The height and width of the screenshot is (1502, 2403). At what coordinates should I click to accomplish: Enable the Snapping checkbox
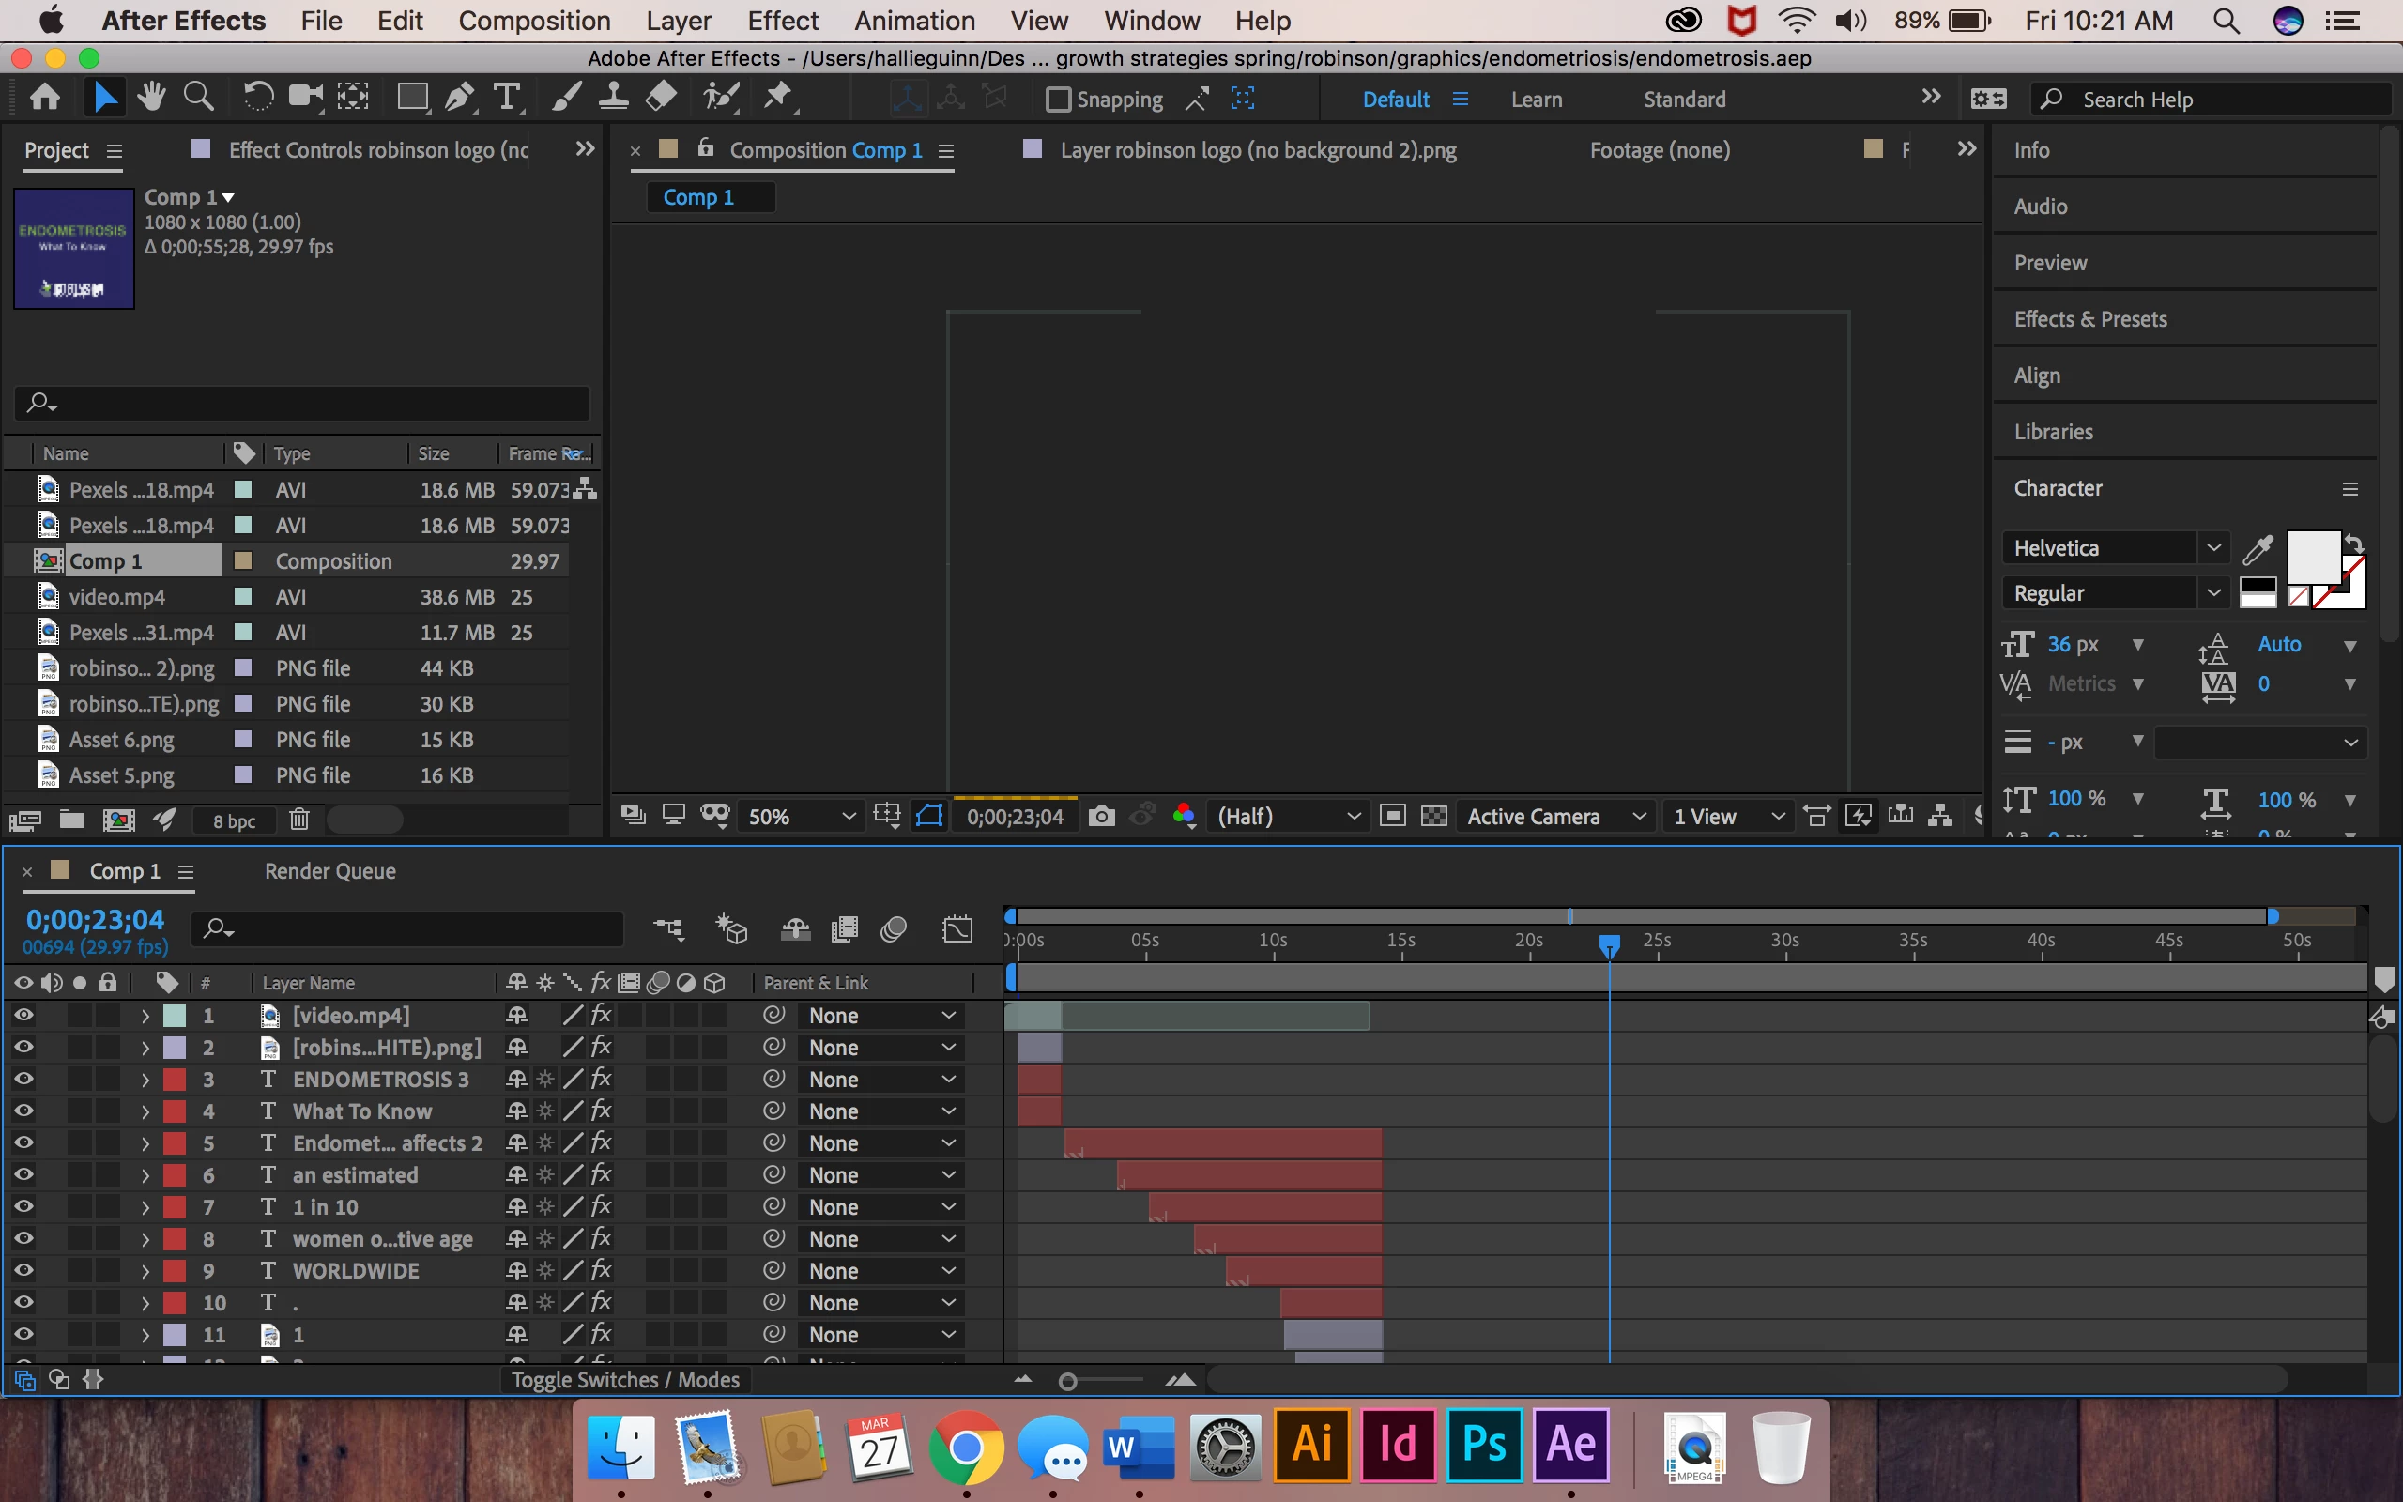click(x=1059, y=100)
